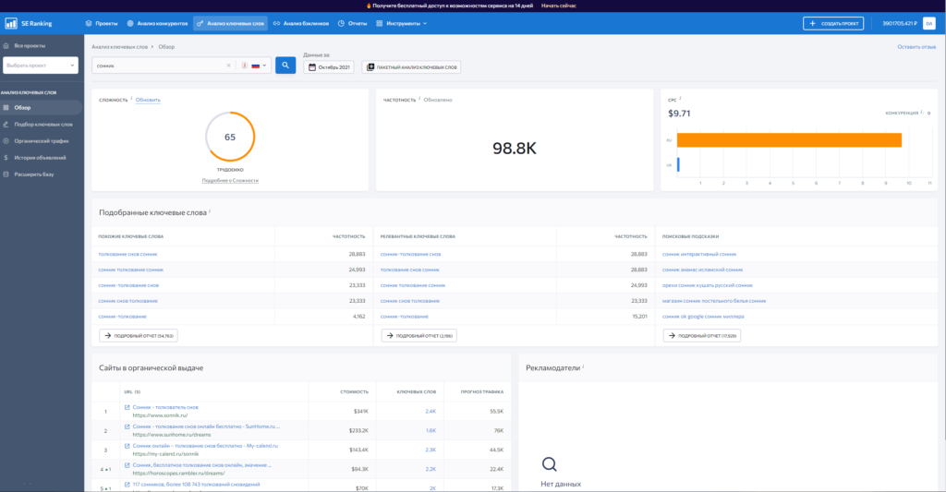Open Органический трафик in the sidebar
946x492 pixels.
[x=41, y=141]
